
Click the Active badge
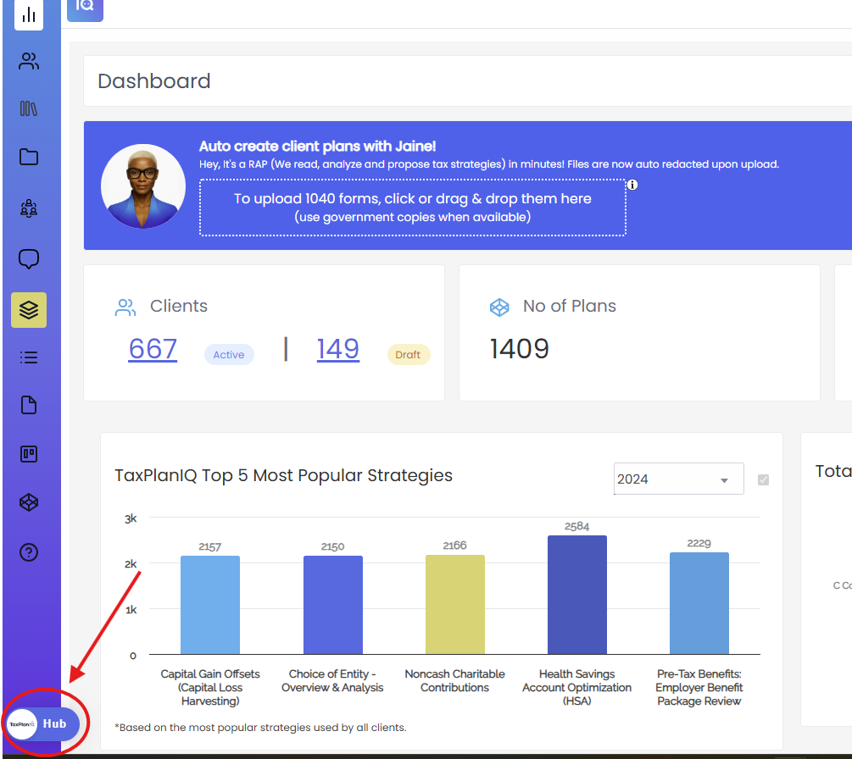pos(229,355)
